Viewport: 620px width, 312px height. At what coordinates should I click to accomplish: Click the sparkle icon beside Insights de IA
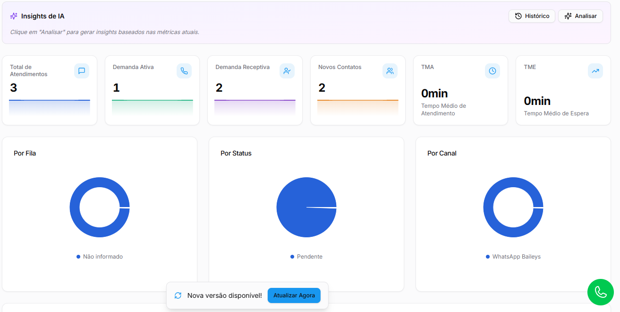click(x=14, y=16)
